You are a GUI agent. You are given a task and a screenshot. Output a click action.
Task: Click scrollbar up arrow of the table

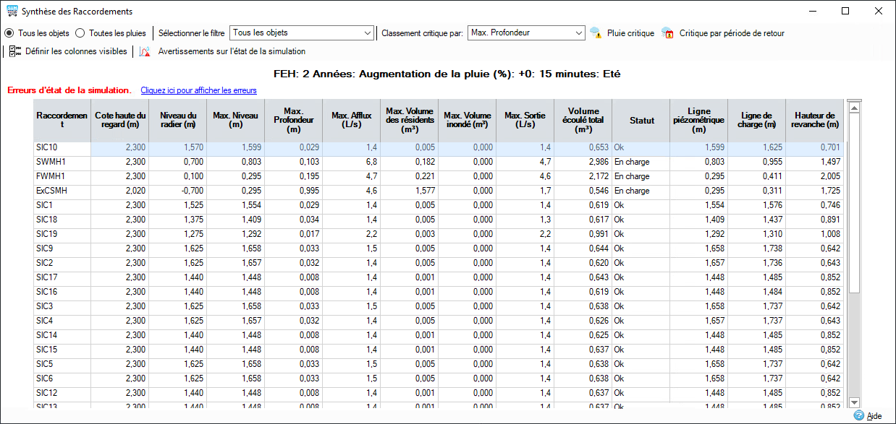point(854,108)
